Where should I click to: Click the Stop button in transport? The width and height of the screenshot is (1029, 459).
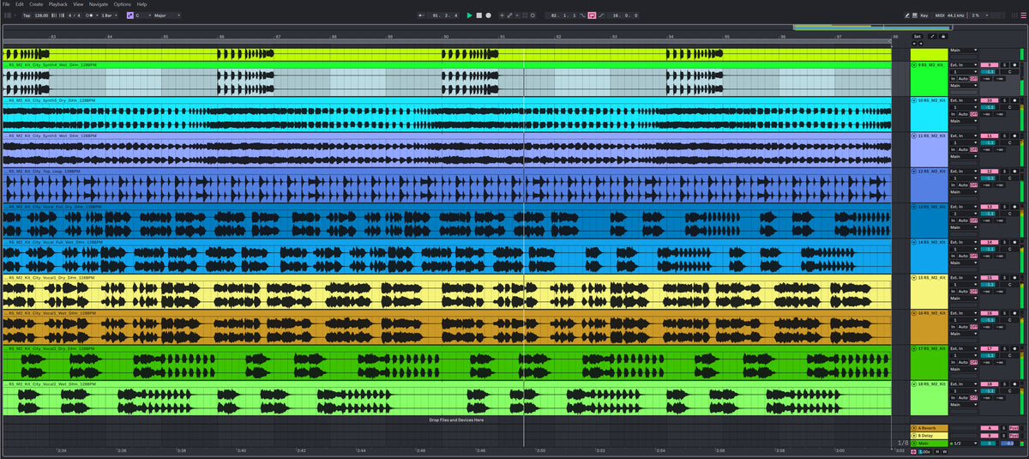pyautogui.click(x=479, y=15)
